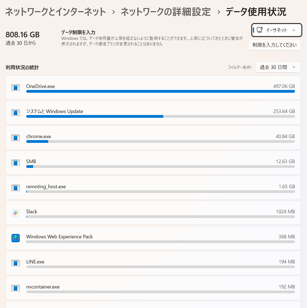Click the 制限を入力してください button
Image resolution: width=307 pixels, height=308 pixels.
[274, 45]
